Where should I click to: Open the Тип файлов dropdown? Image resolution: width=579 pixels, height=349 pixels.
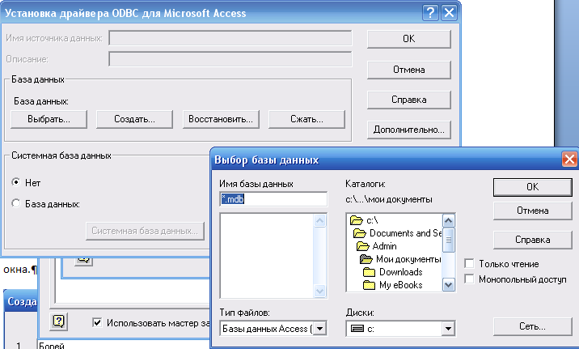pos(319,328)
